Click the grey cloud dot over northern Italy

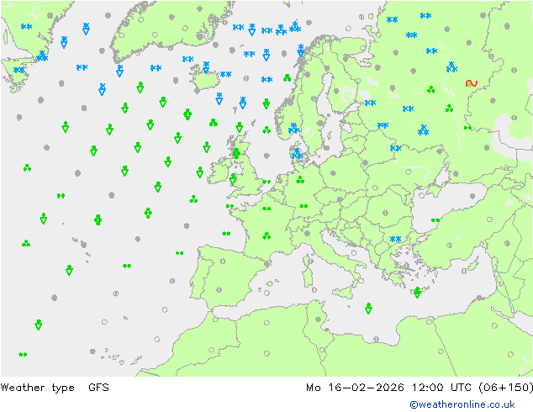(308, 233)
